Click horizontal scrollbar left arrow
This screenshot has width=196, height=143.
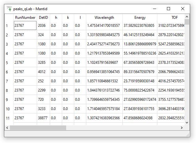pos(7,128)
